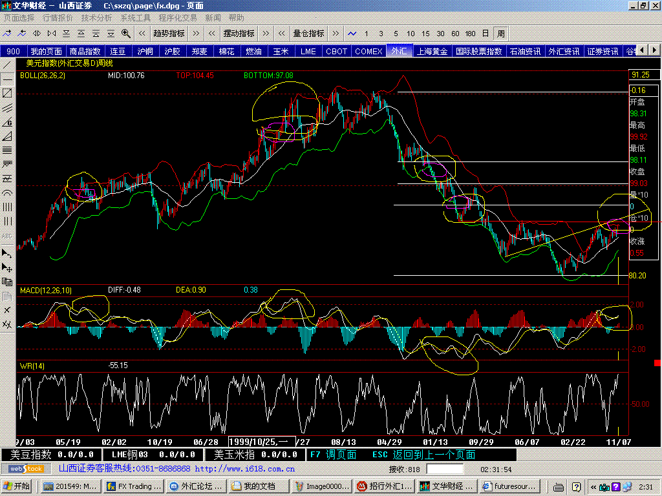Click the 开始 Start button
Screen dimensions: 662x496
click(17, 486)
